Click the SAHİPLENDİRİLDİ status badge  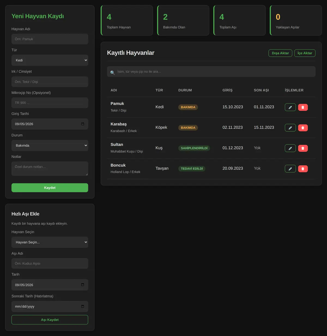tap(194, 148)
